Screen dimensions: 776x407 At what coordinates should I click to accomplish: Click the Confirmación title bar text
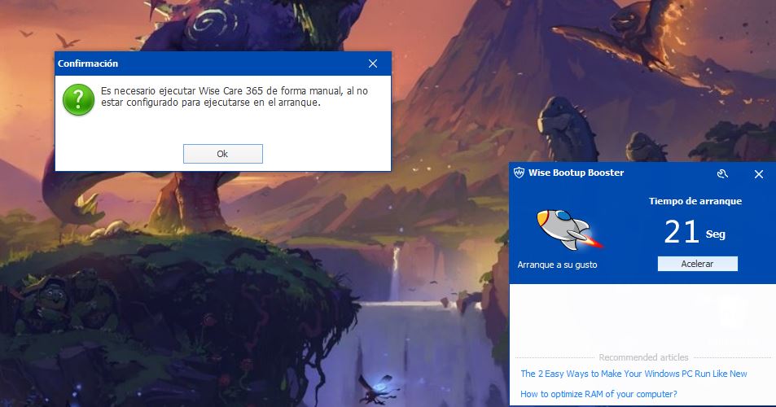click(x=88, y=63)
